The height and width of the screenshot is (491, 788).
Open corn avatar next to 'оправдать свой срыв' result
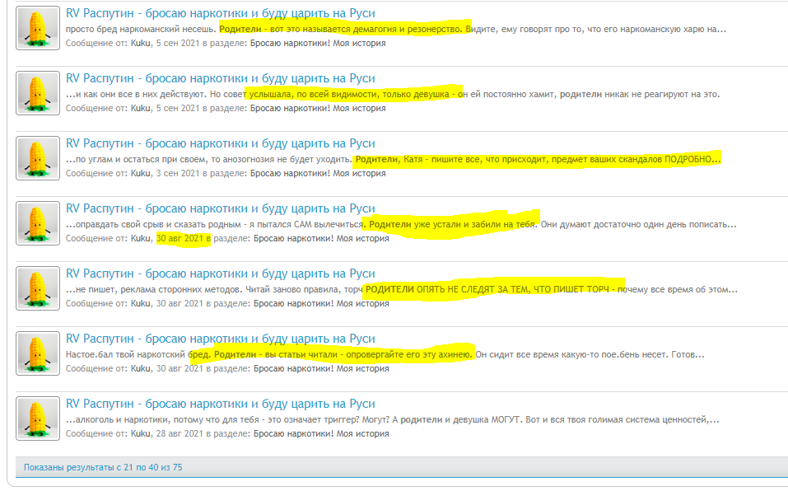(38, 222)
